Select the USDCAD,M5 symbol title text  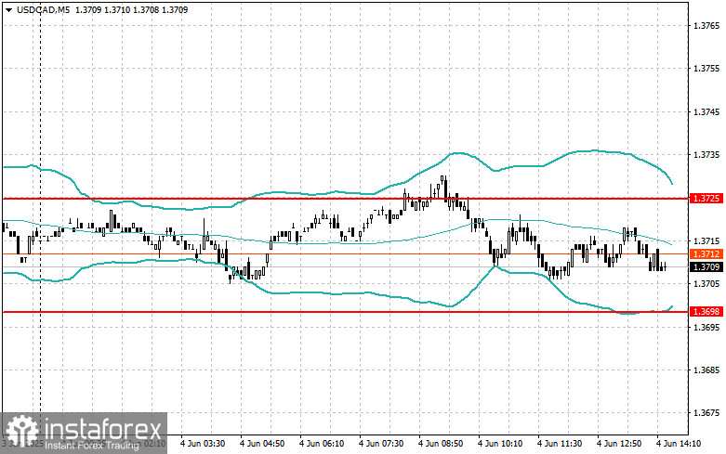click(43, 9)
